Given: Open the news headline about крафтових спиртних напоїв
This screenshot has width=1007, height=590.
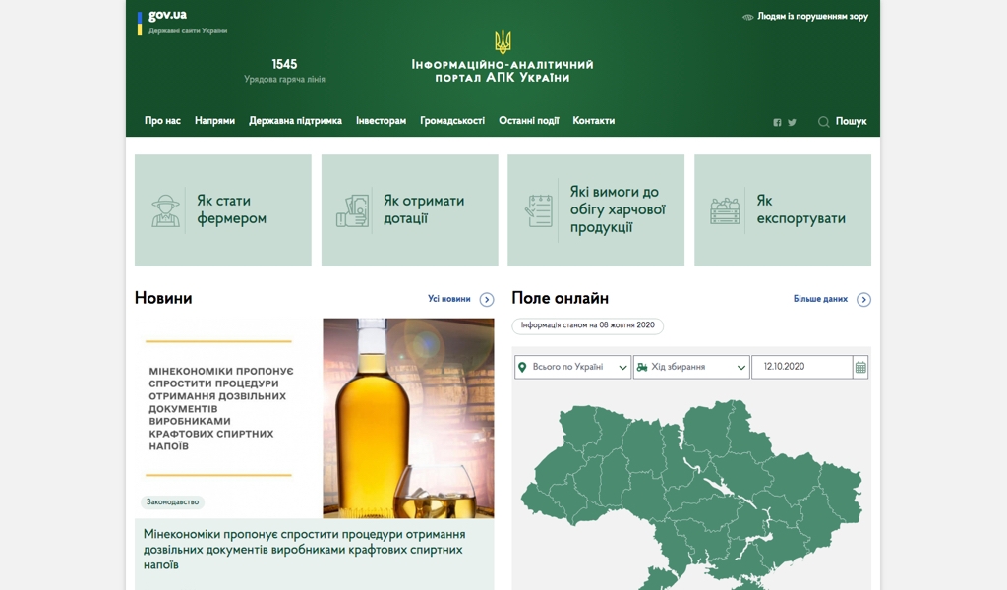Looking at the screenshot, I should click(x=305, y=550).
